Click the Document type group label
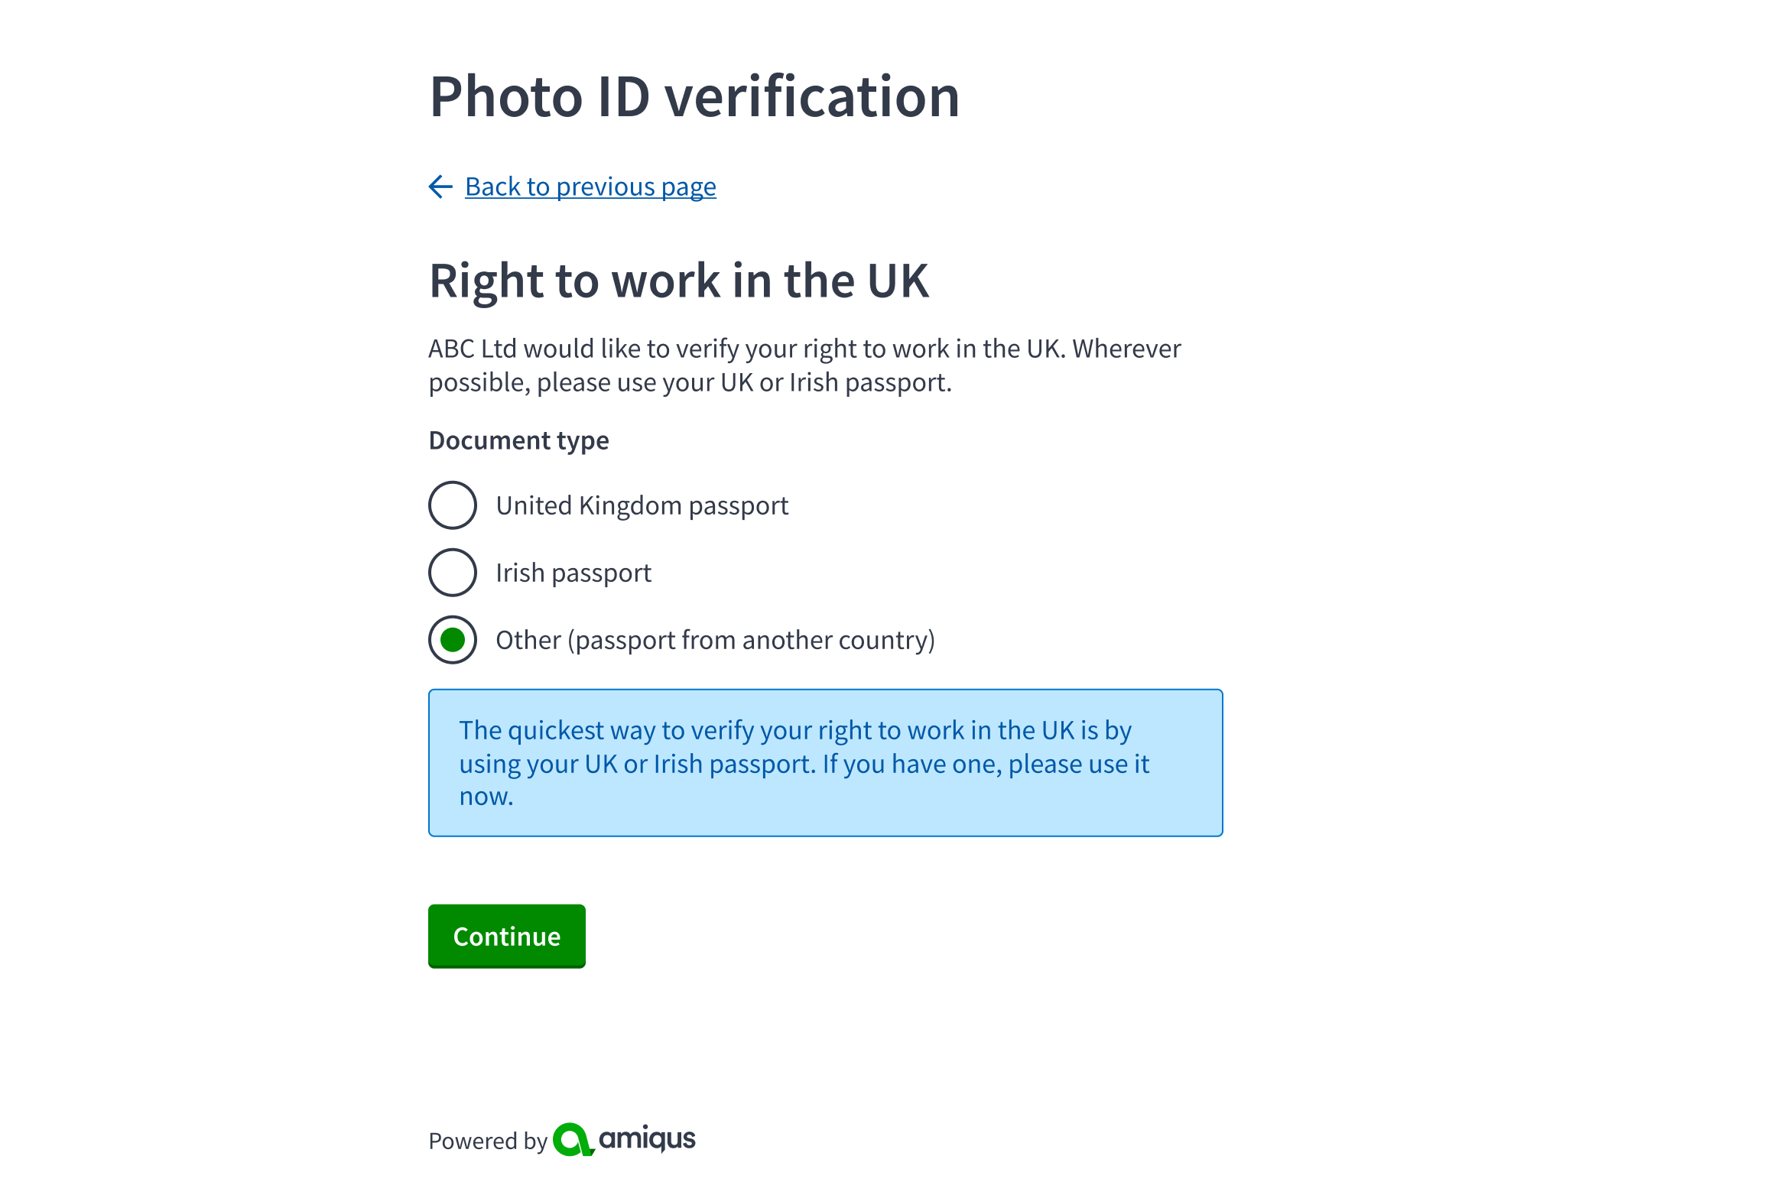Image resolution: width=1774 pixels, height=1195 pixels. (x=518, y=440)
